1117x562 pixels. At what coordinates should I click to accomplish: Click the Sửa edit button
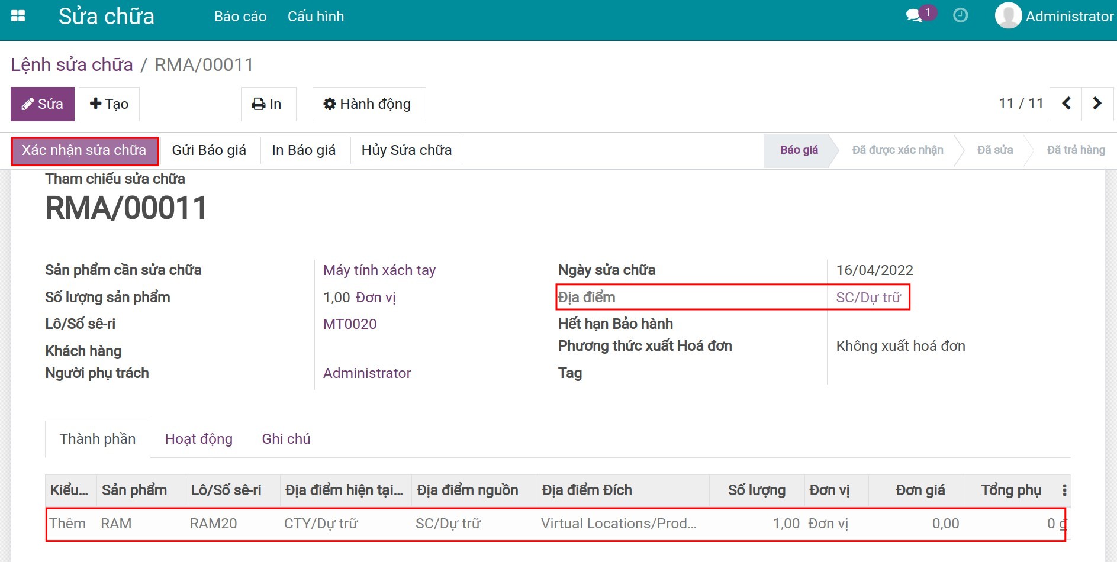[43, 104]
